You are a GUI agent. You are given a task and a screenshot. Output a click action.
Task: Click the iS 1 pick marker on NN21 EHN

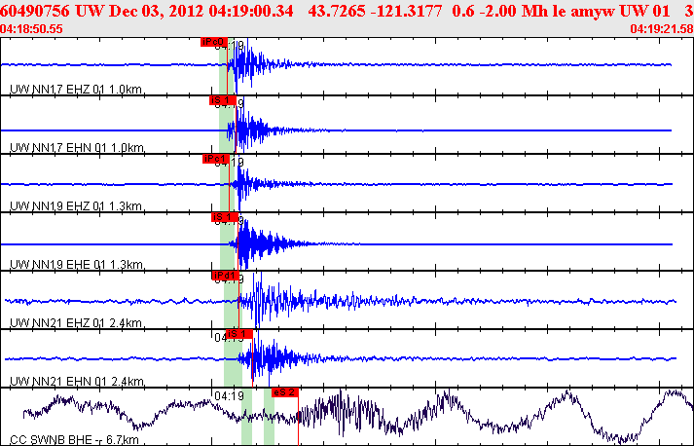click(x=239, y=334)
